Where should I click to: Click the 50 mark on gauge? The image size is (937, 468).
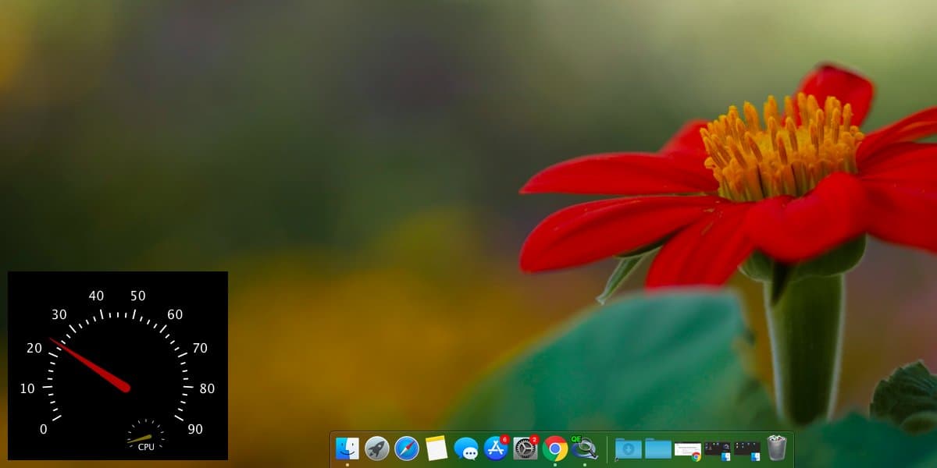(x=138, y=296)
